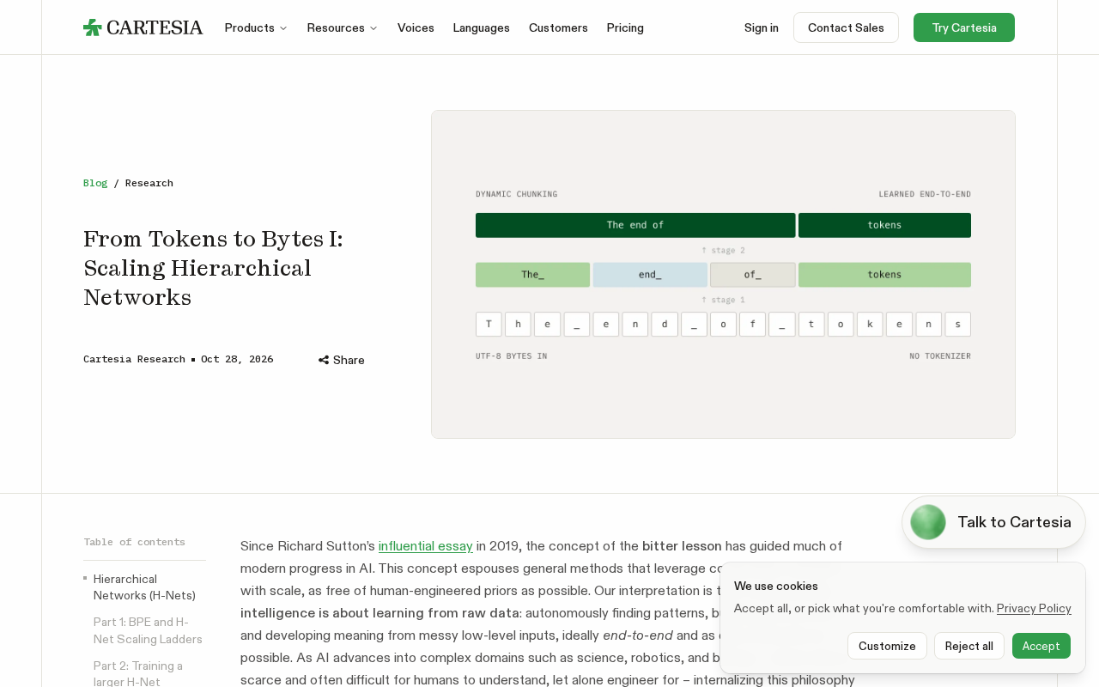Expand the Resources dropdown chevron

click(373, 28)
